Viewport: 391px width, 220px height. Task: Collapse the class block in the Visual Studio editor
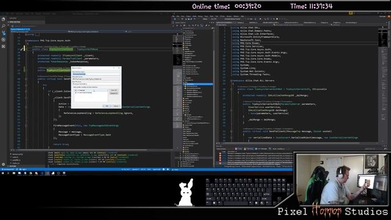point(231,89)
